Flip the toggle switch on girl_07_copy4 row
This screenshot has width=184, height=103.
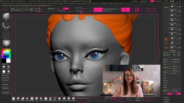(x=172, y=25)
